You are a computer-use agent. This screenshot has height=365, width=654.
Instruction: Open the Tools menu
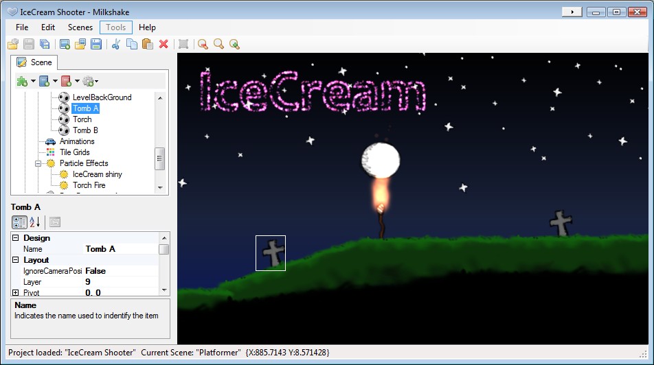[x=116, y=27]
